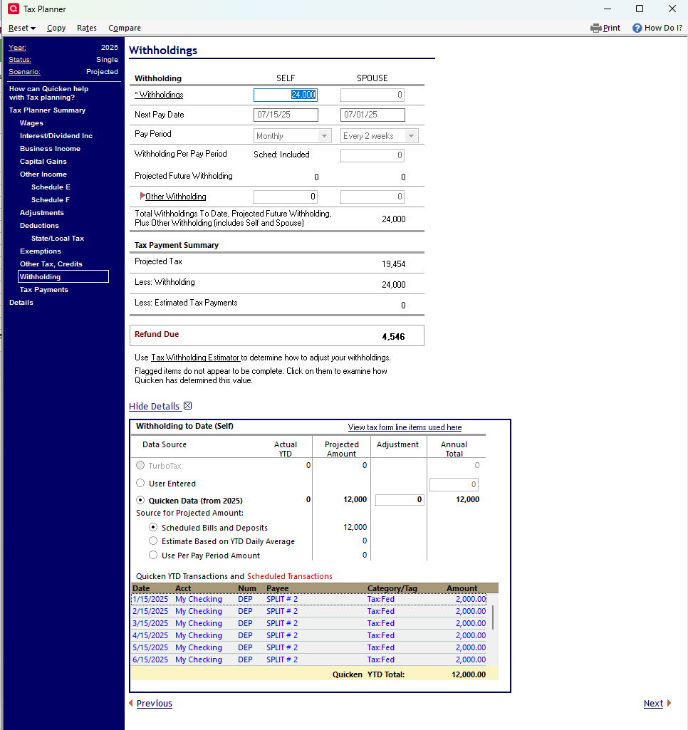Select the 3/15/2025 transaction row

tap(309, 623)
